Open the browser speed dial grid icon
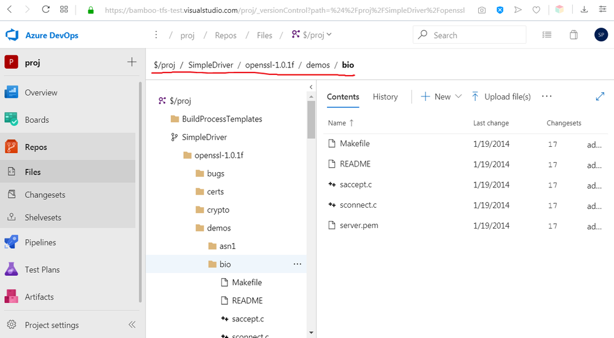 click(64, 9)
